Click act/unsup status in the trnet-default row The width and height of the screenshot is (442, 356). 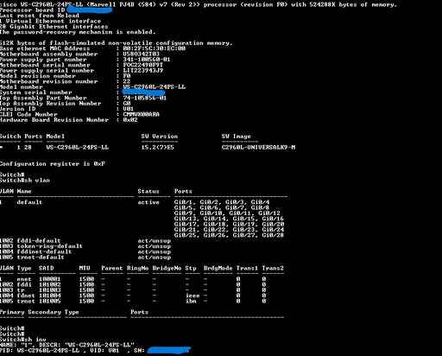[154, 257]
